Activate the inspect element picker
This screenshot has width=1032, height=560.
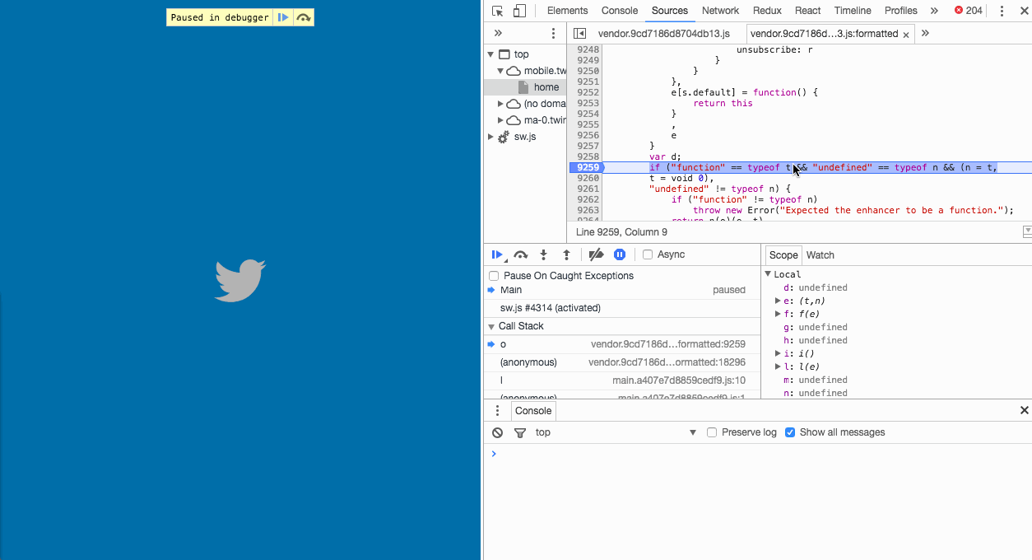498,11
